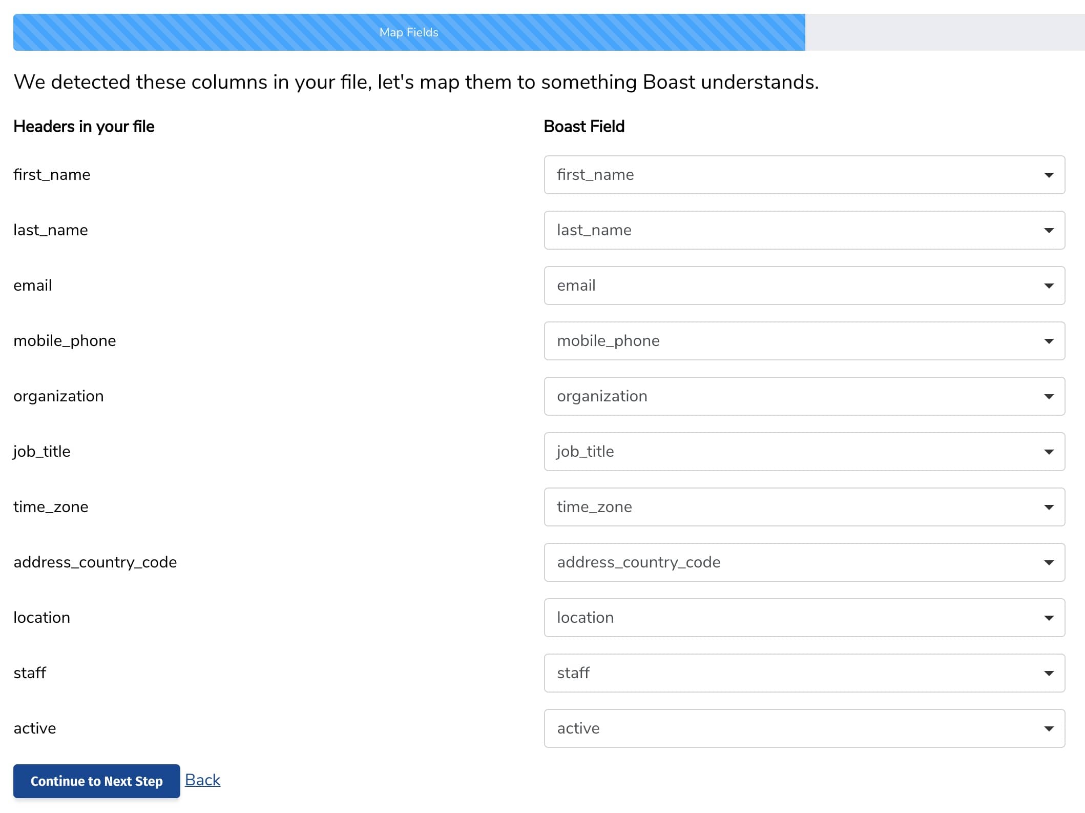Screen dimensions: 1085x813
Task: Follow the Back link
Action: tap(202, 780)
